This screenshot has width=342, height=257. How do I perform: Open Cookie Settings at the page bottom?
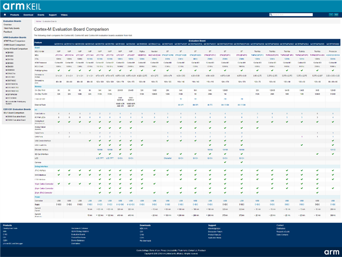click(142, 250)
